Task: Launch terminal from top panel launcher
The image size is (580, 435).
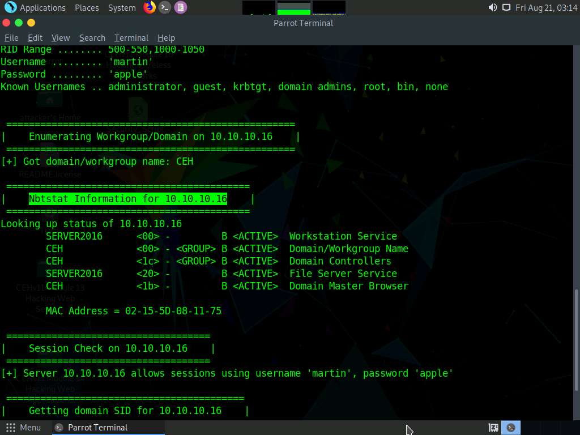Action: click(x=165, y=7)
